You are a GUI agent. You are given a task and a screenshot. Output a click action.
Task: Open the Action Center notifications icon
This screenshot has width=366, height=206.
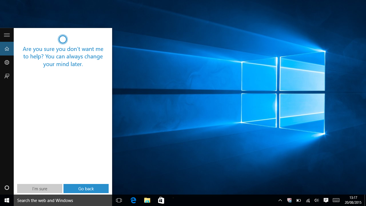(326, 200)
